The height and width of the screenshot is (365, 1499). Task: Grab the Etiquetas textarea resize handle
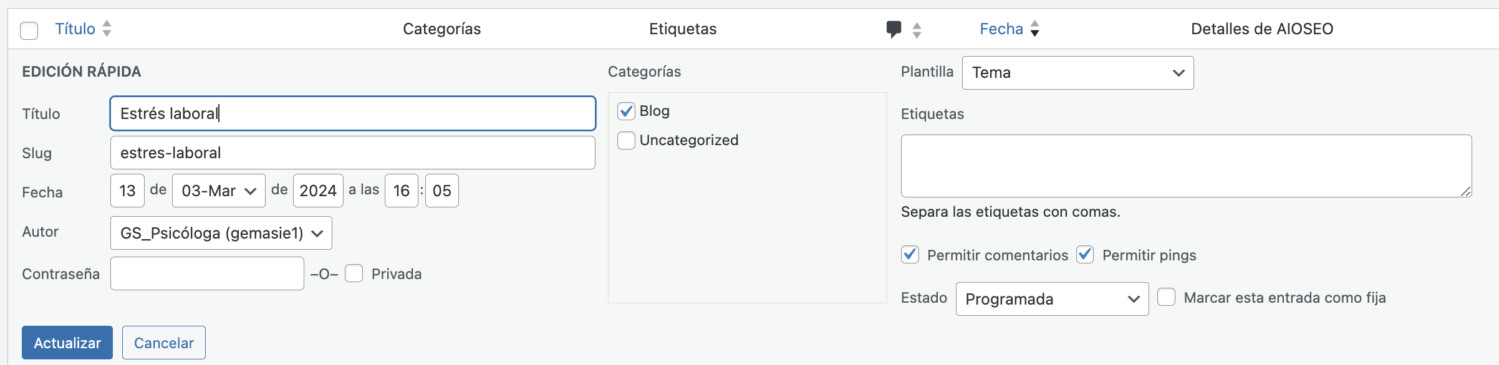pyautogui.click(x=1466, y=191)
